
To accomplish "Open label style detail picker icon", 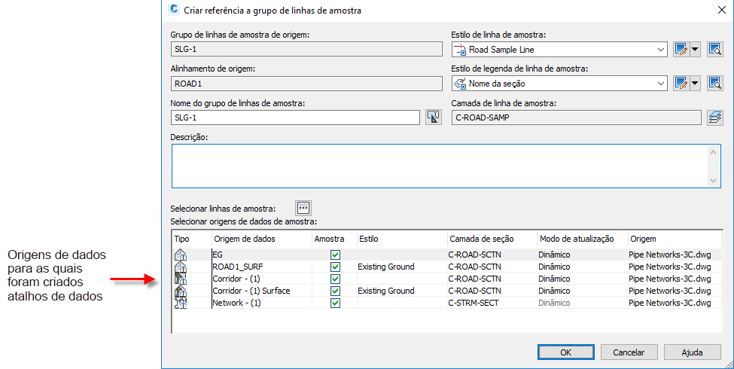I will tap(714, 83).
